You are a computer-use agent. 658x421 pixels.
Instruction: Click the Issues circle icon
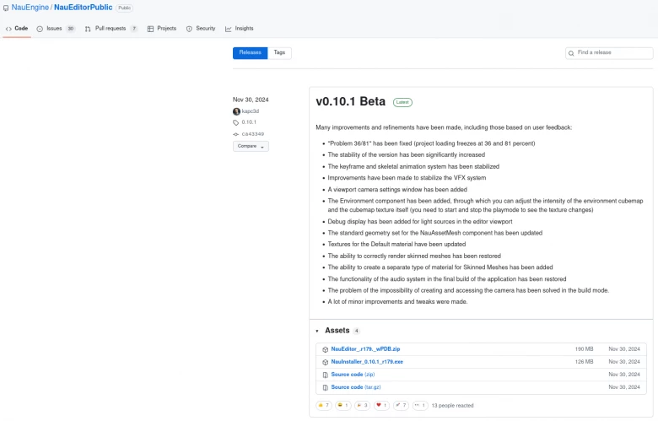tap(40, 29)
